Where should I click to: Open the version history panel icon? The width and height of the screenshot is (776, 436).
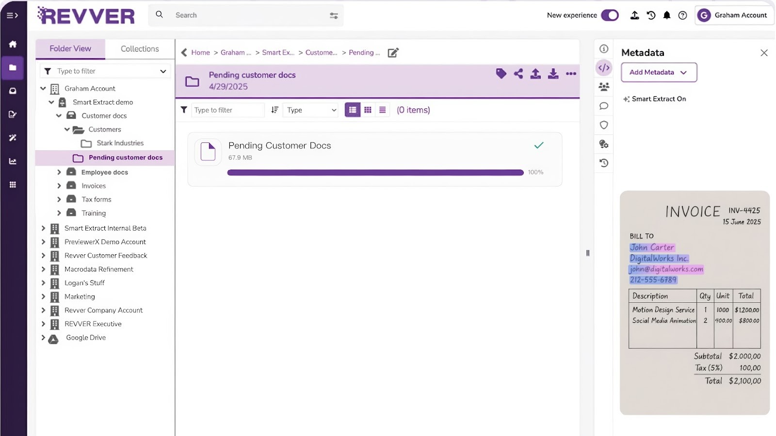(x=603, y=163)
